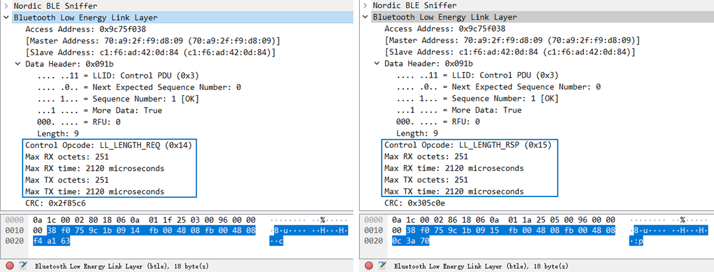Select Master Address row in left panel
The width and height of the screenshot is (714, 272).
[153, 41]
